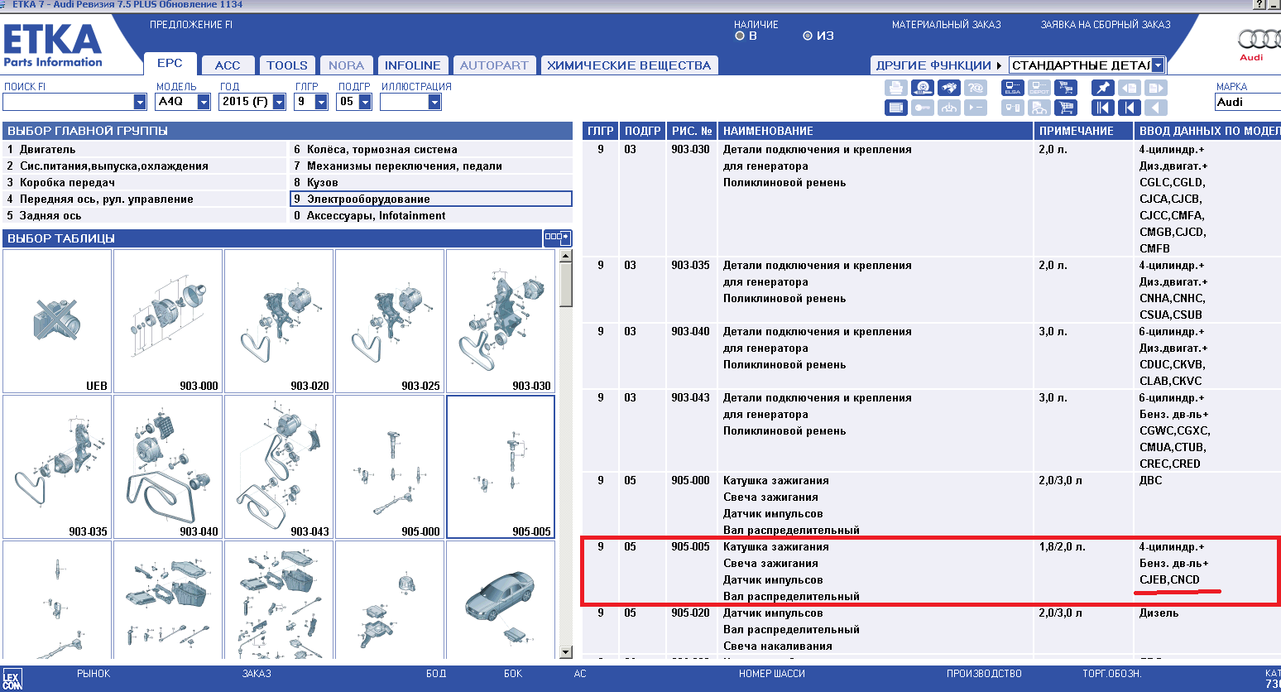Screen dimensions: 1281x692
Task: Open the single shopping cart icon
Action: (x=1066, y=108)
